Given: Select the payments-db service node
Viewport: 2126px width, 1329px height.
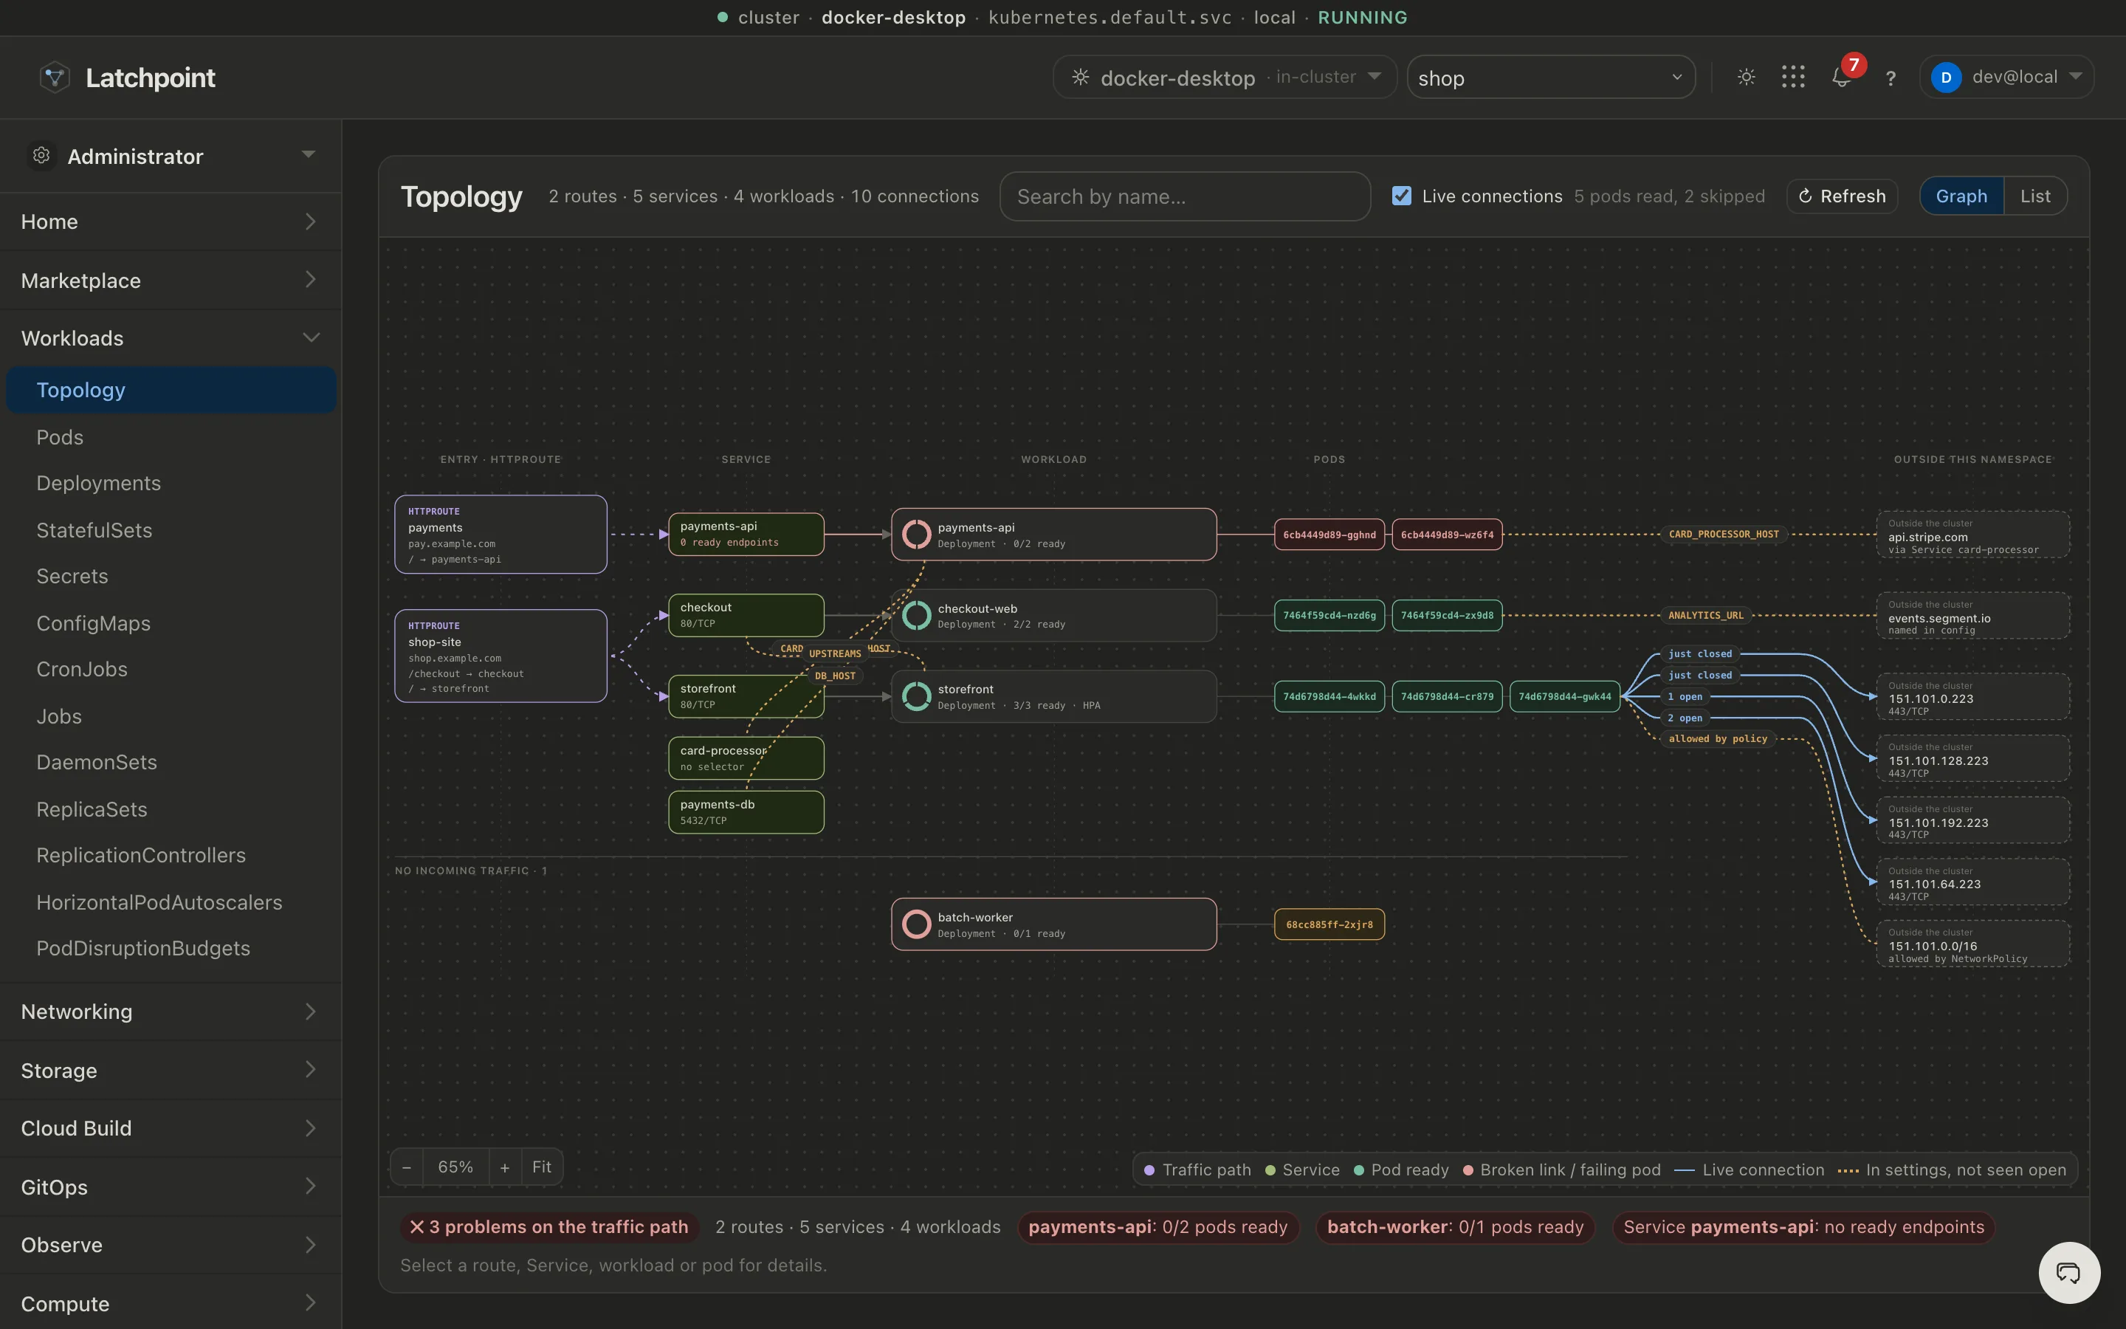Looking at the screenshot, I should 746,812.
